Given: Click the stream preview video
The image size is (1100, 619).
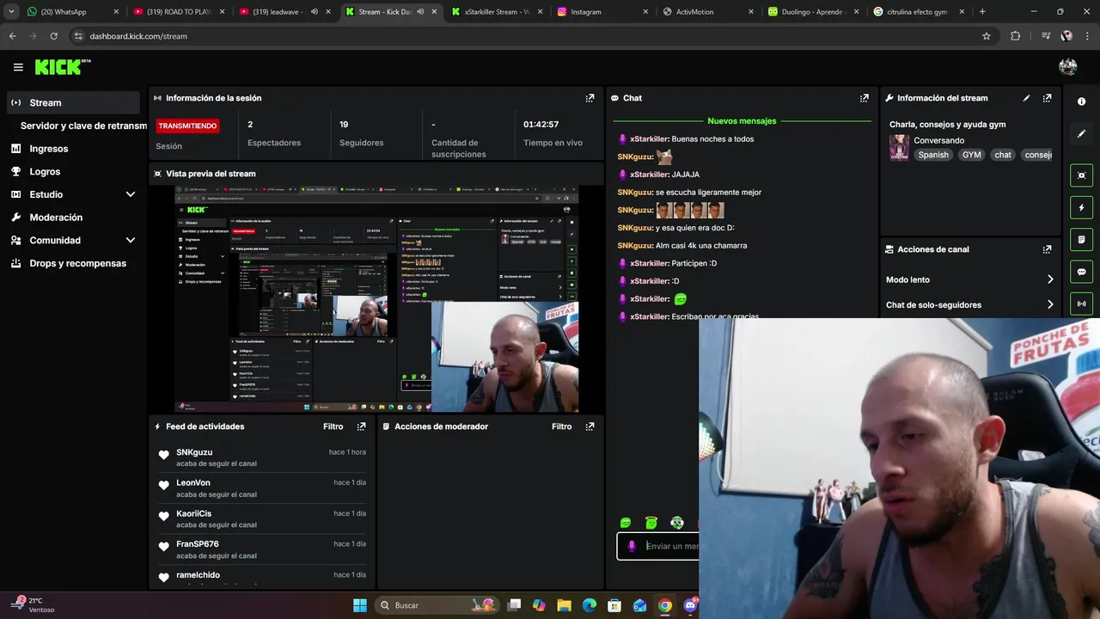Looking at the screenshot, I should (376, 299).
